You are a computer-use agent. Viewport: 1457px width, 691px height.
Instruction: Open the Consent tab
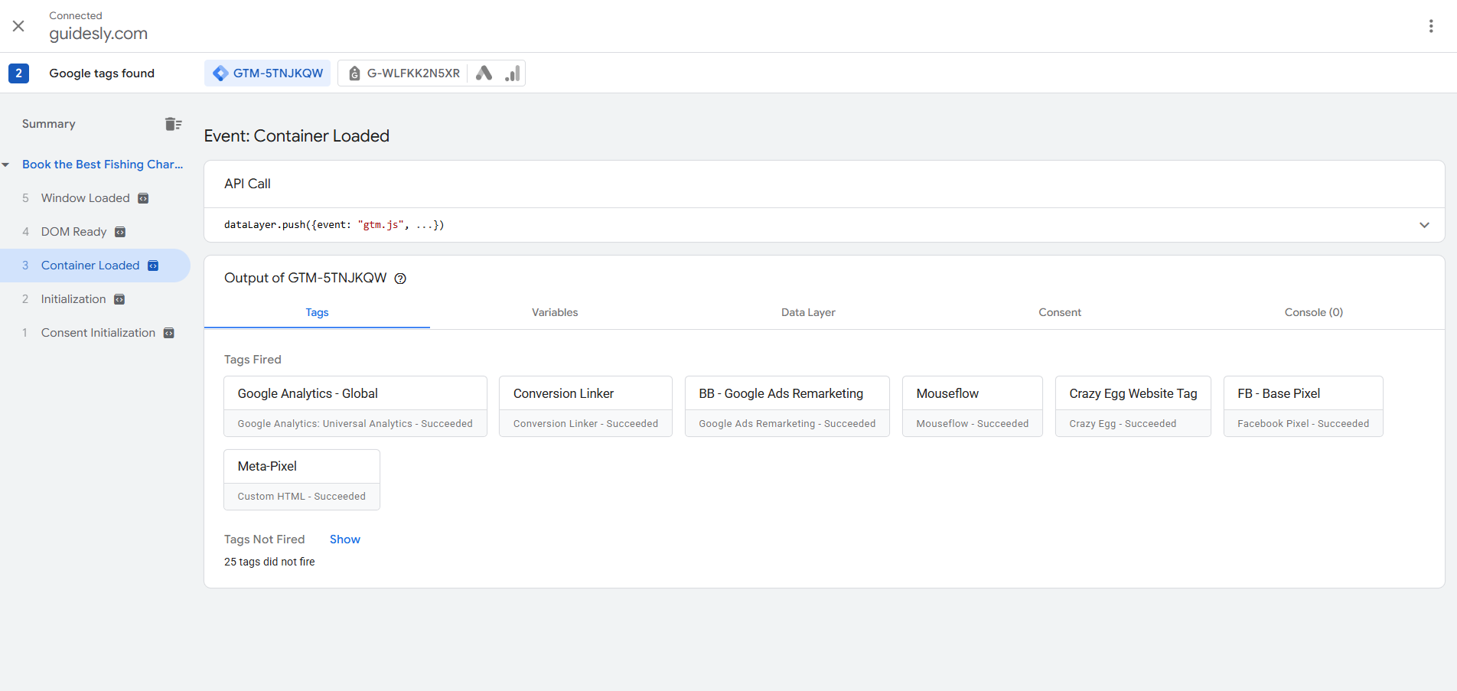(1059, 312)
